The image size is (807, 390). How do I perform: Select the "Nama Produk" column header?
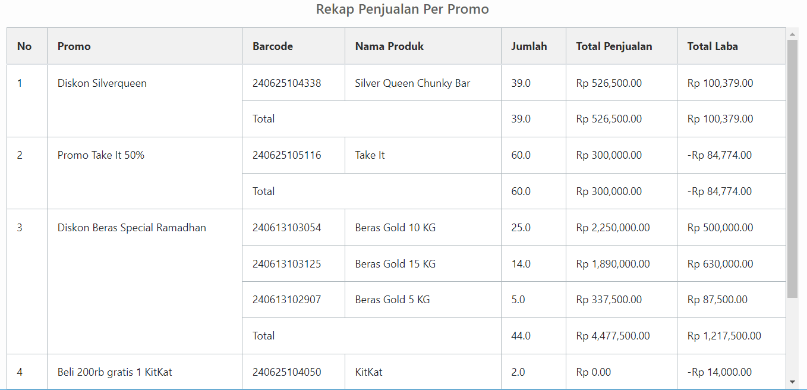click(389, 46)
